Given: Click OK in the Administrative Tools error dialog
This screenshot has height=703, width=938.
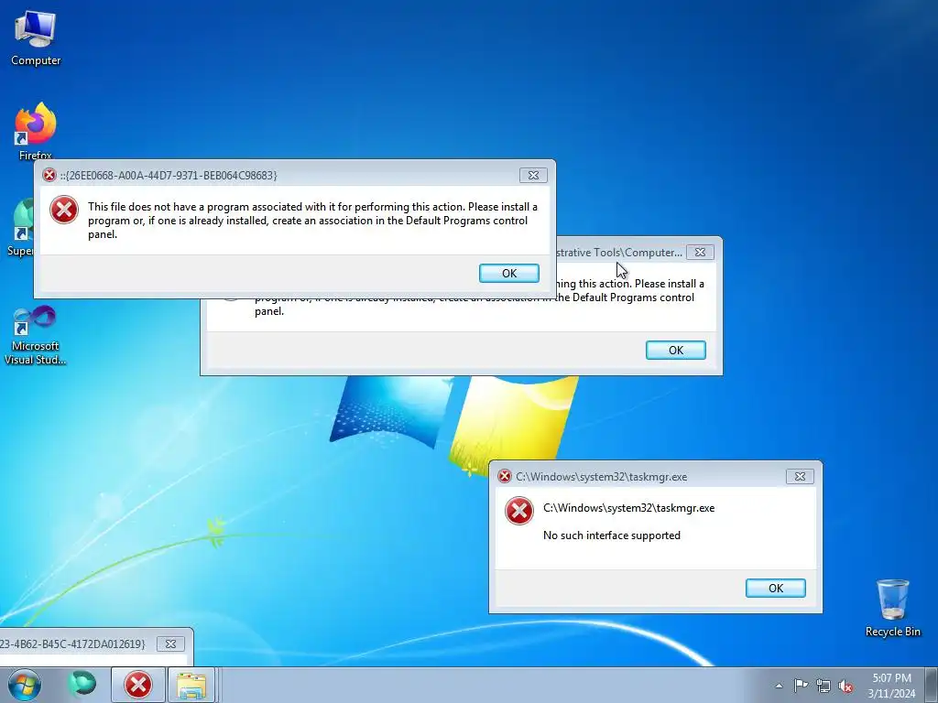Looking at the screenshot, I should (676, 351).
